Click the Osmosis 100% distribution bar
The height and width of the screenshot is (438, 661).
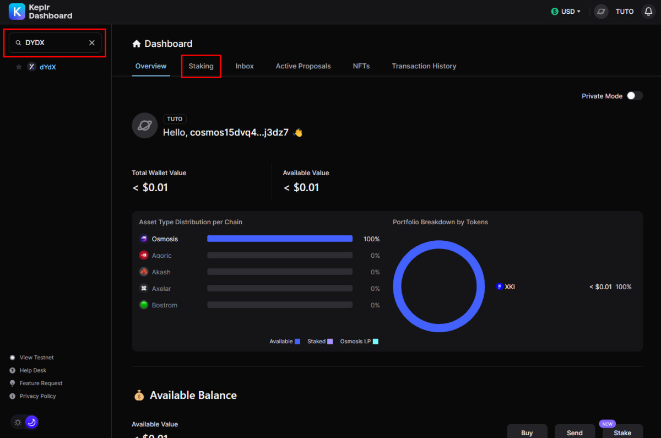point(280,239)
